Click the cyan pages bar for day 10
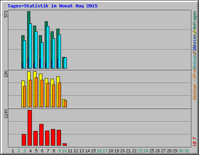Image resolution: width=199 pixels, height=155 pixels. click(x=65, y=63)
